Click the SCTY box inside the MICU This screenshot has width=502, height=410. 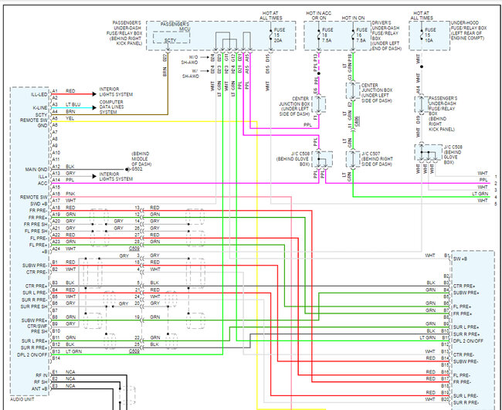(x=171, y=39)
